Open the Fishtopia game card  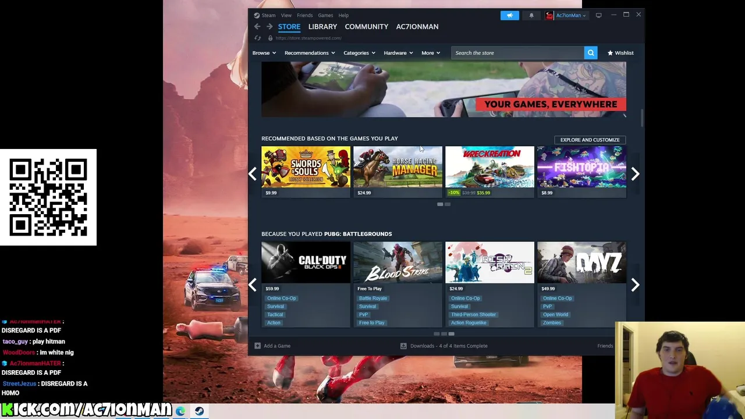[x=581, y=172]
